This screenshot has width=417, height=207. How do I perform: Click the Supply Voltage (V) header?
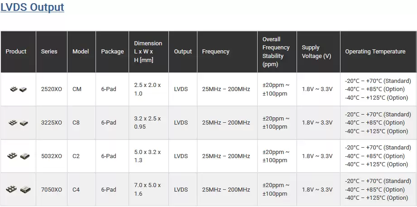pyautogui.click(x=318, y=52)
